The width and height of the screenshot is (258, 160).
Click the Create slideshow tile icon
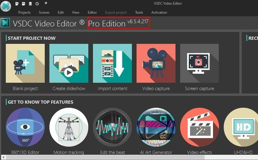click(x=69, y=63)
